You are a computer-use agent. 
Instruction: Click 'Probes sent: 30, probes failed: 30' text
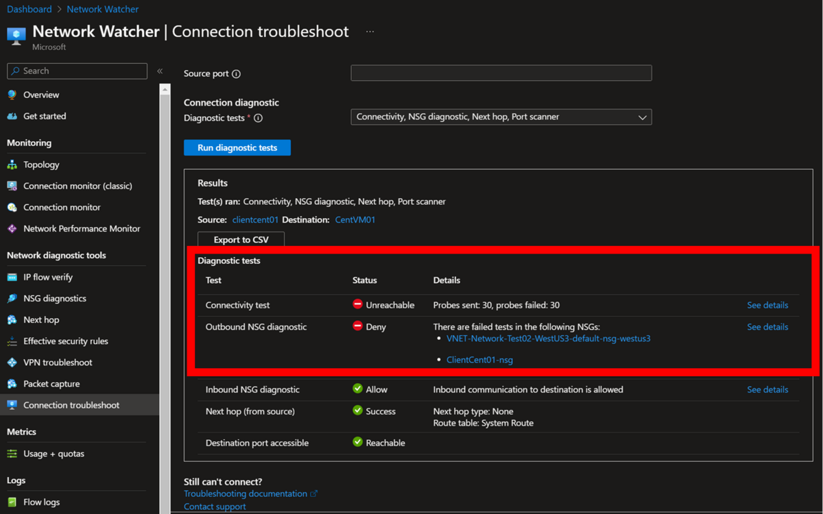click(497, 305)
